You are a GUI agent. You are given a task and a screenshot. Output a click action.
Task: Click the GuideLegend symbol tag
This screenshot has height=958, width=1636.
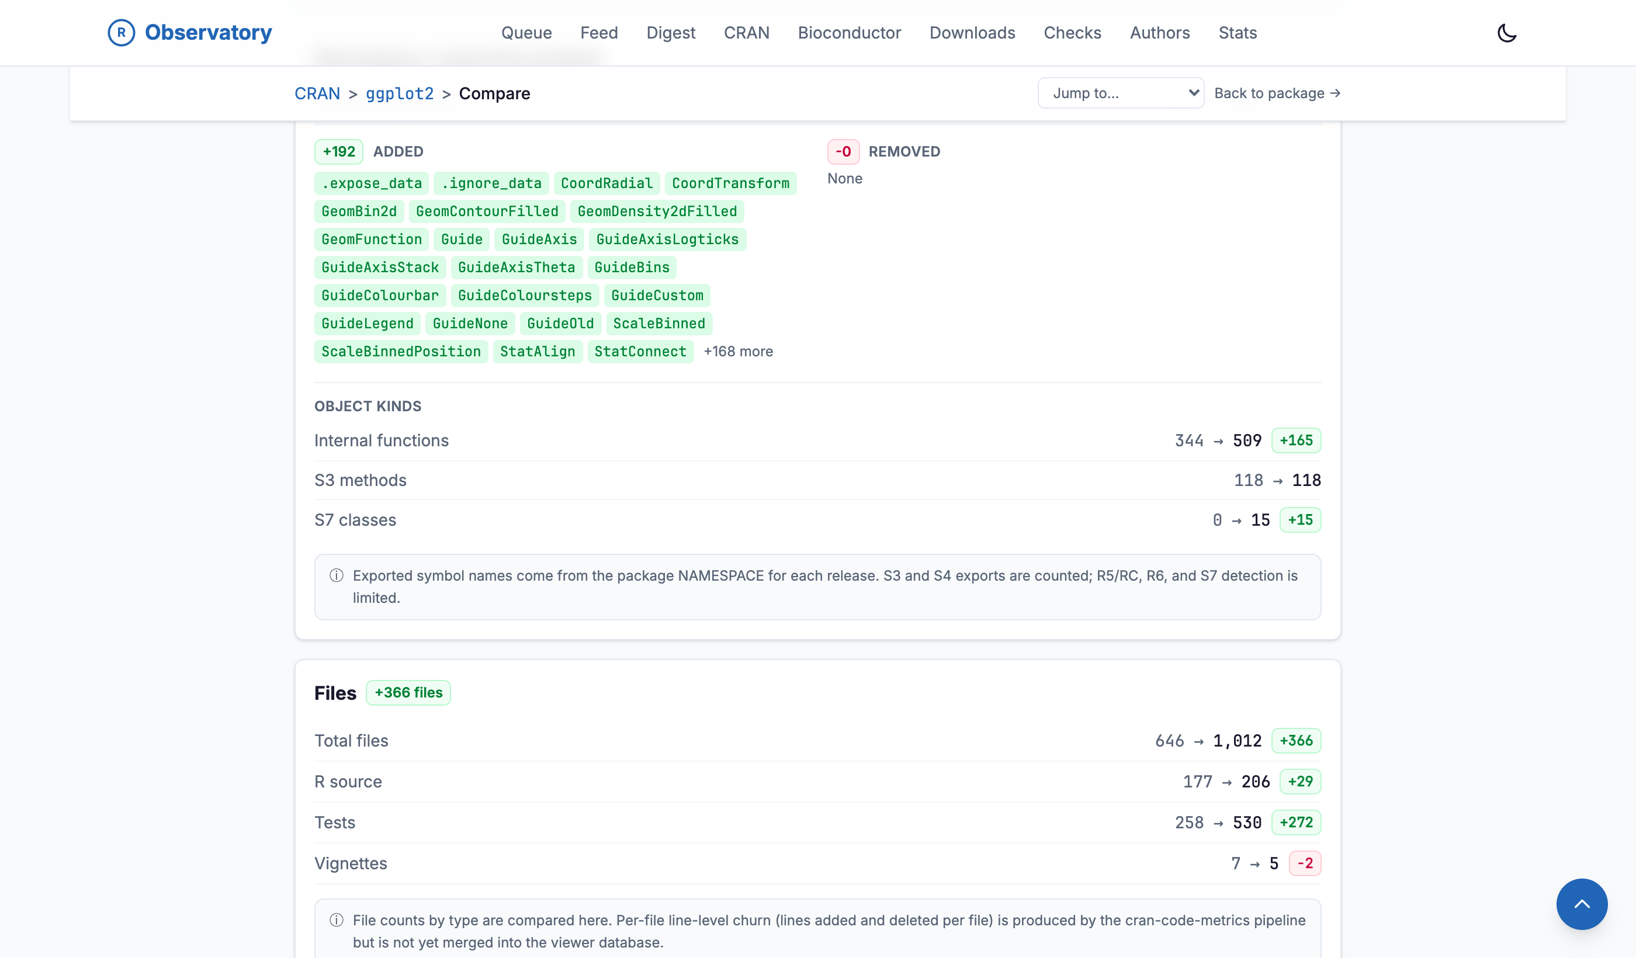click(x=368, y=323)
